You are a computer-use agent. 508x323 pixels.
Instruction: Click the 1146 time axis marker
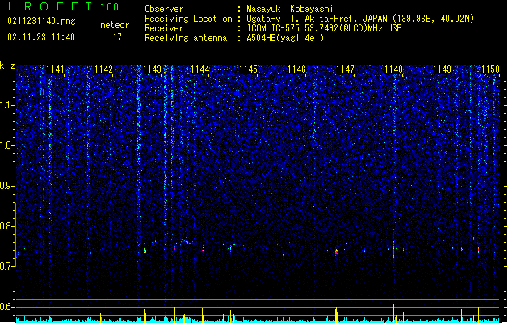pos(296,69)
